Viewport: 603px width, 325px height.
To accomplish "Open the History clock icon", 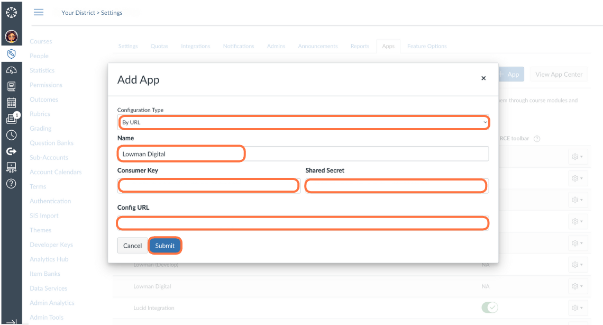I will pos(11,135).
